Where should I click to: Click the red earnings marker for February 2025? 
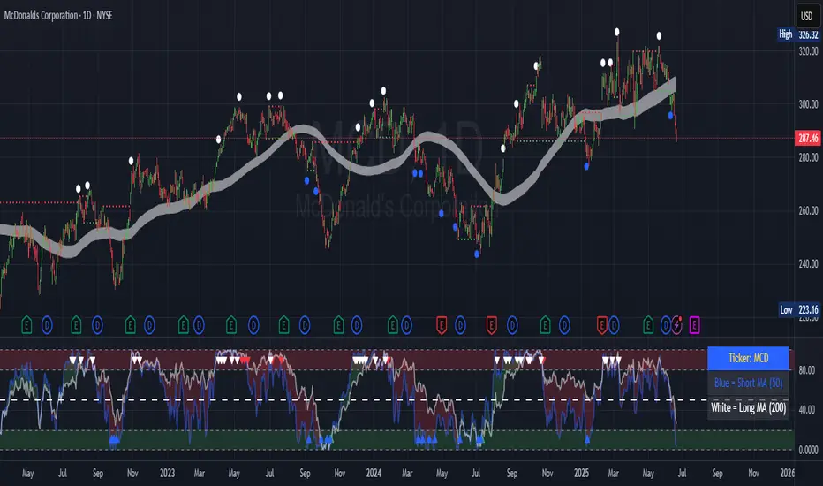point(602,326)
